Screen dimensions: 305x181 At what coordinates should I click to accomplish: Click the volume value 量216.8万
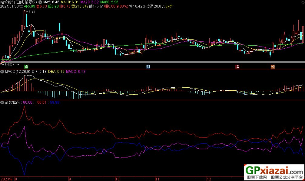(80, 6)
